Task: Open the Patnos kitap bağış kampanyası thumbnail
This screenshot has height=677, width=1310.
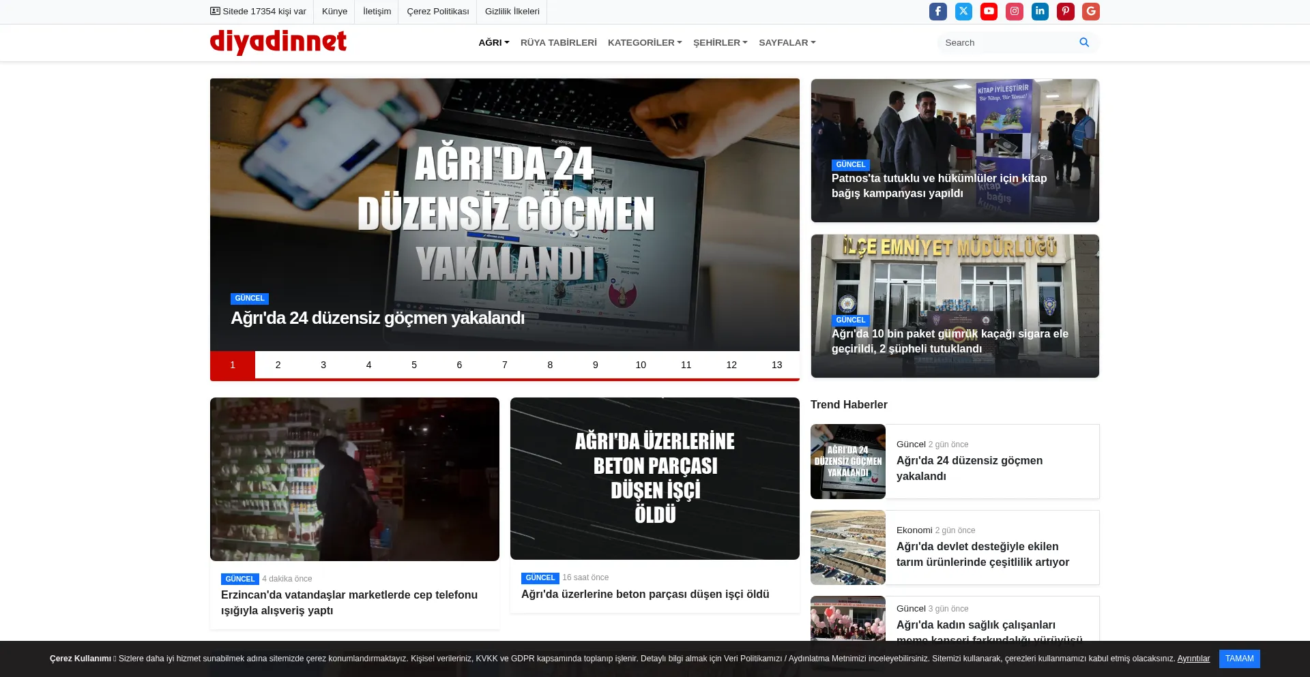Action: tap(955, 150)
